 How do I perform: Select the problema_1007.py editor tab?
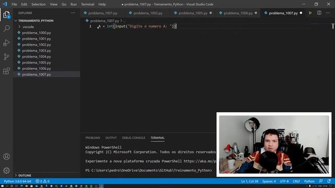tap(283, 13)
